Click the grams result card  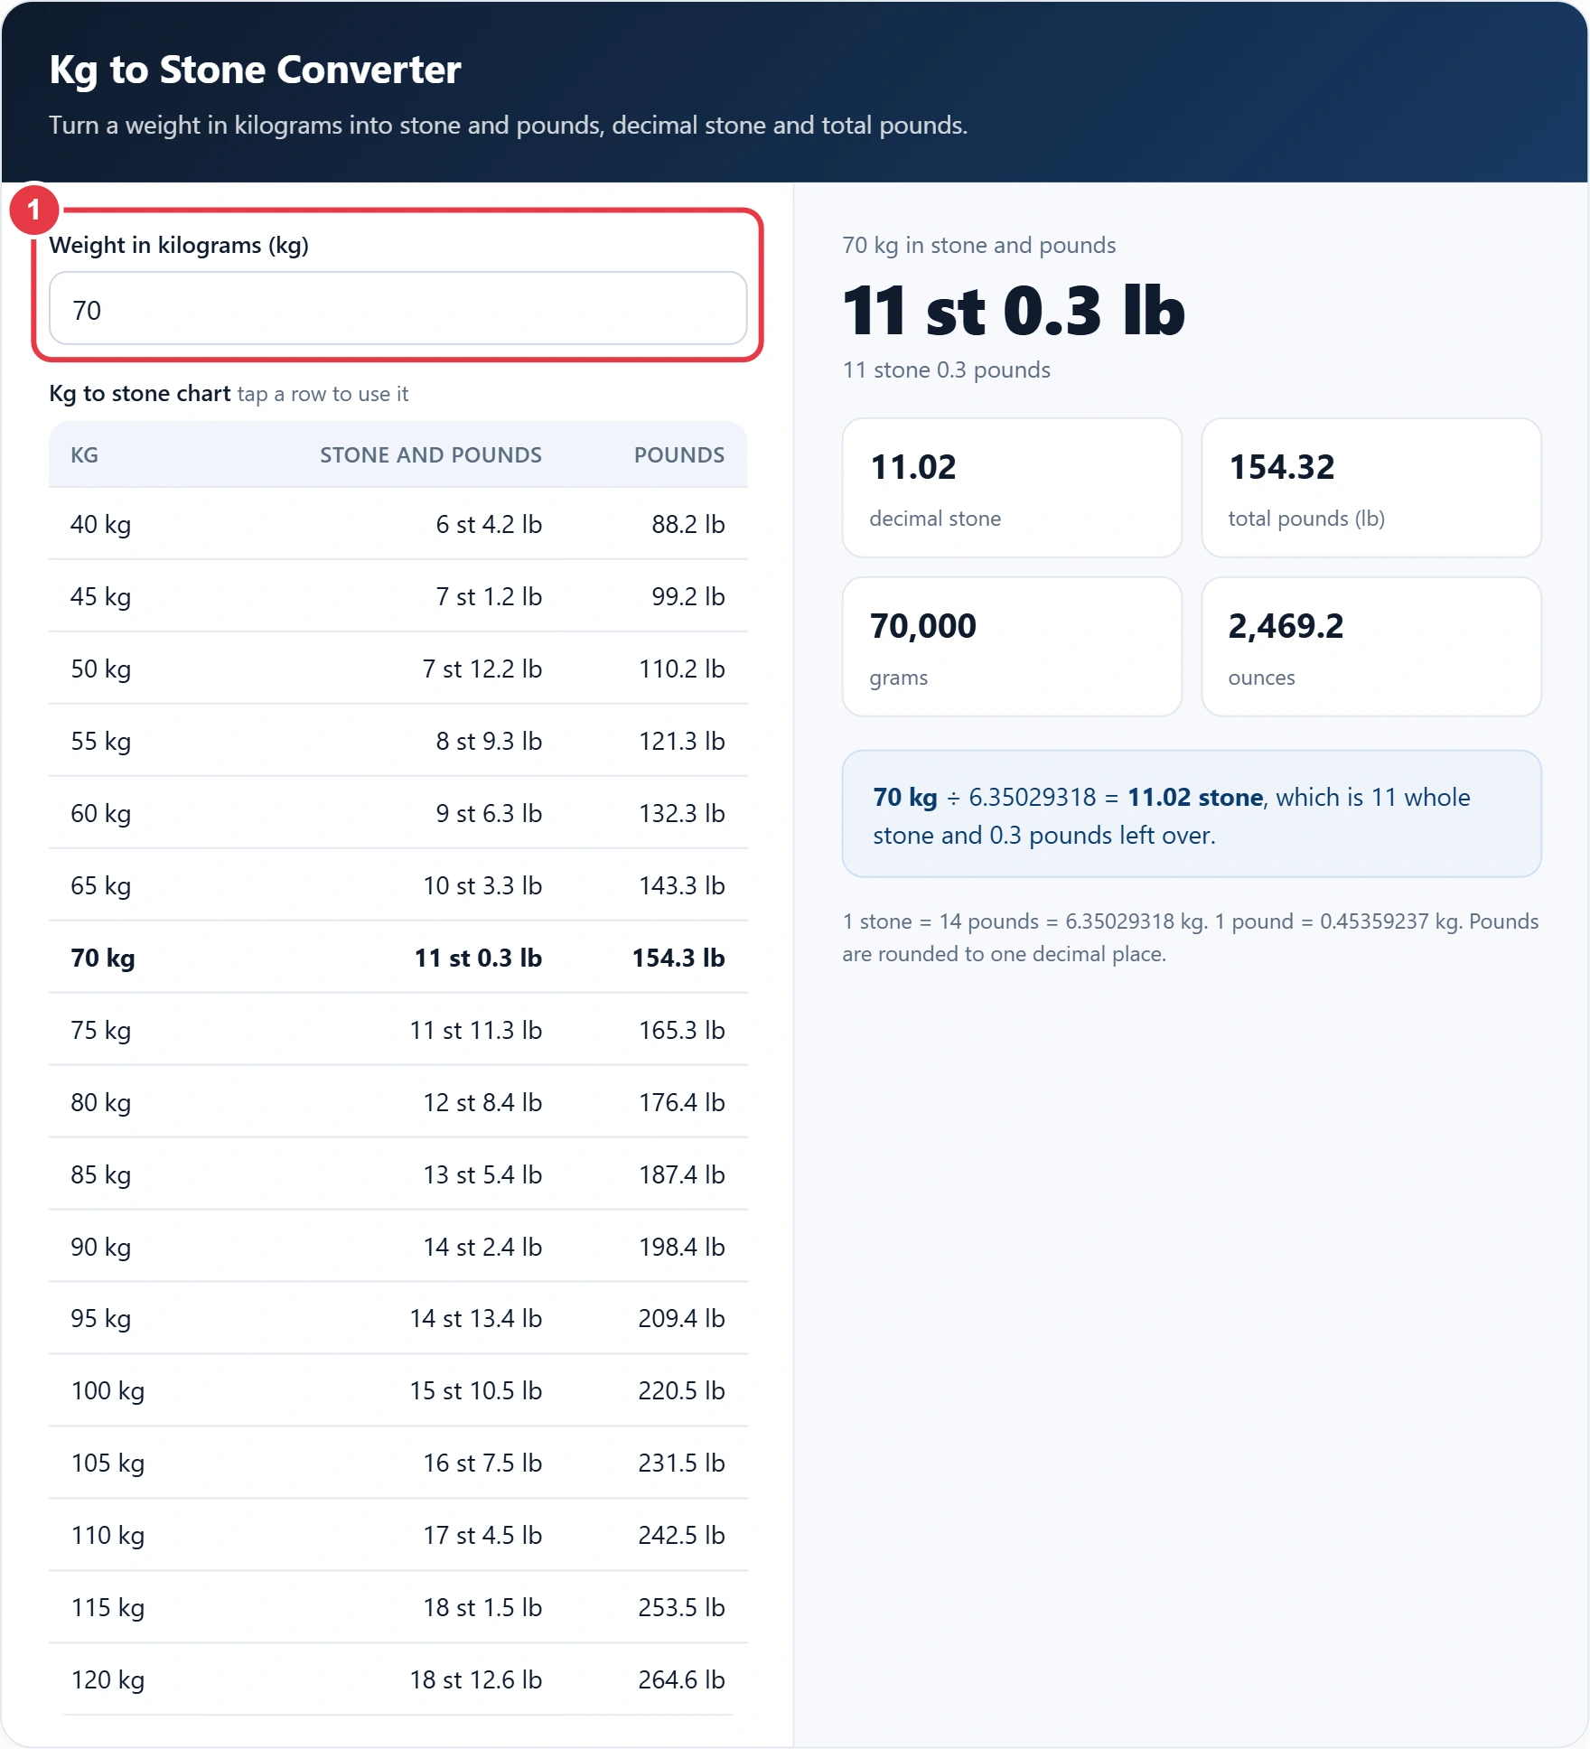[x=1012, y=647]
